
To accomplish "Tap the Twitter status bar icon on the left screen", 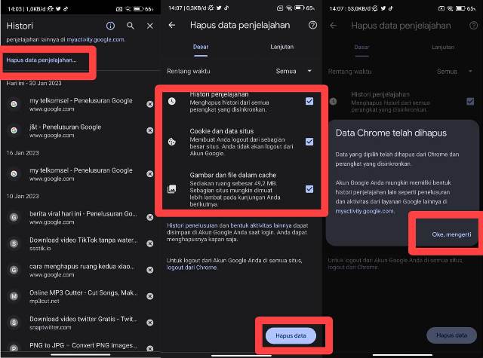I will click(58, 9).
